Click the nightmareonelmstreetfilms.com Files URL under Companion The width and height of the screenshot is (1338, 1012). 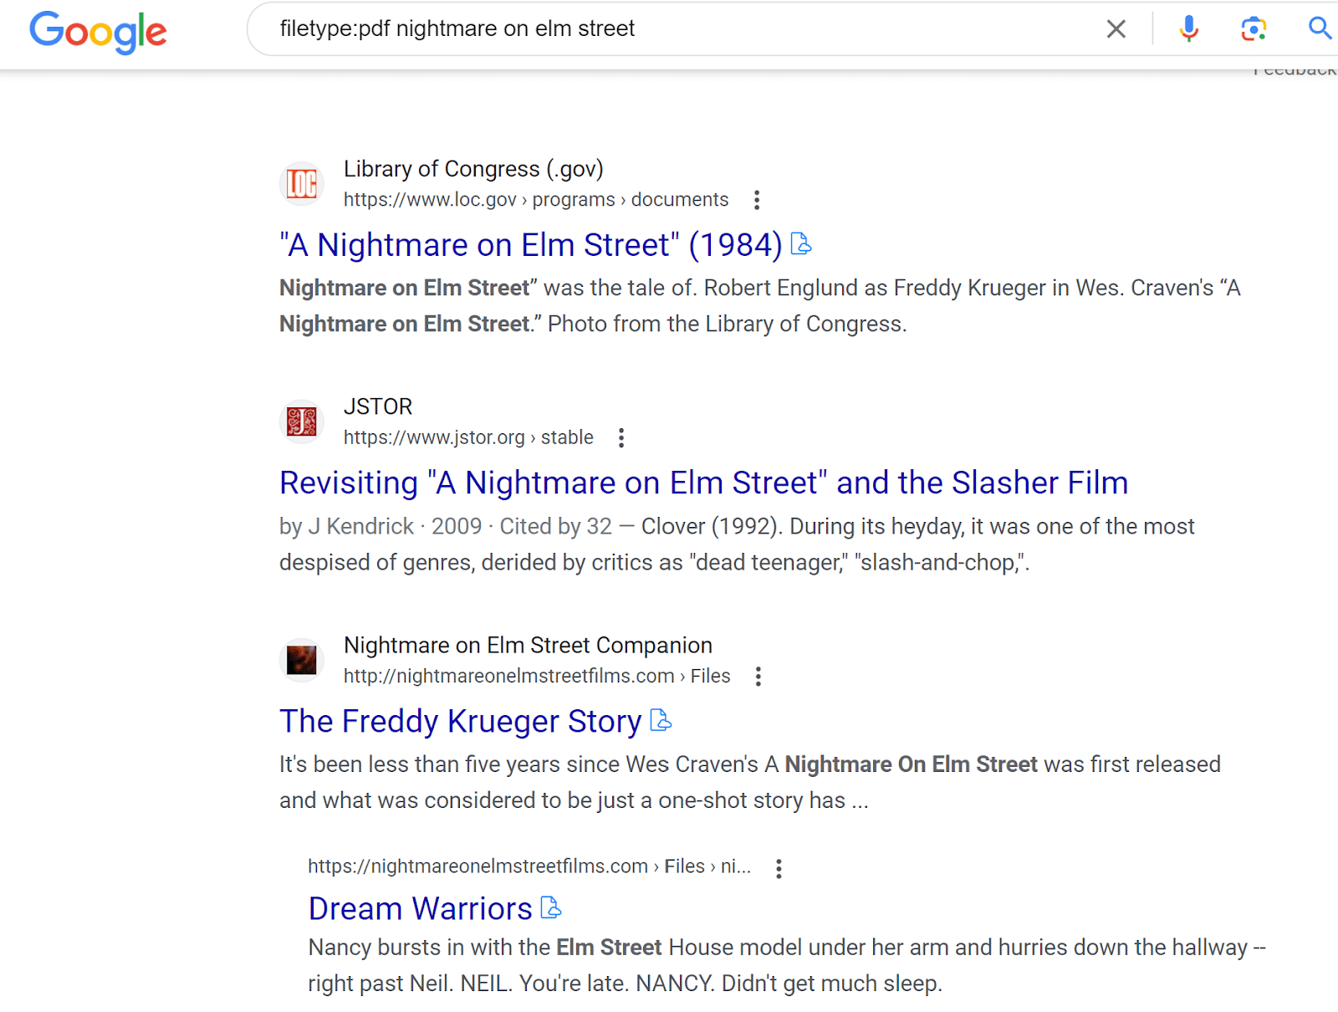[x=537, y=676]
